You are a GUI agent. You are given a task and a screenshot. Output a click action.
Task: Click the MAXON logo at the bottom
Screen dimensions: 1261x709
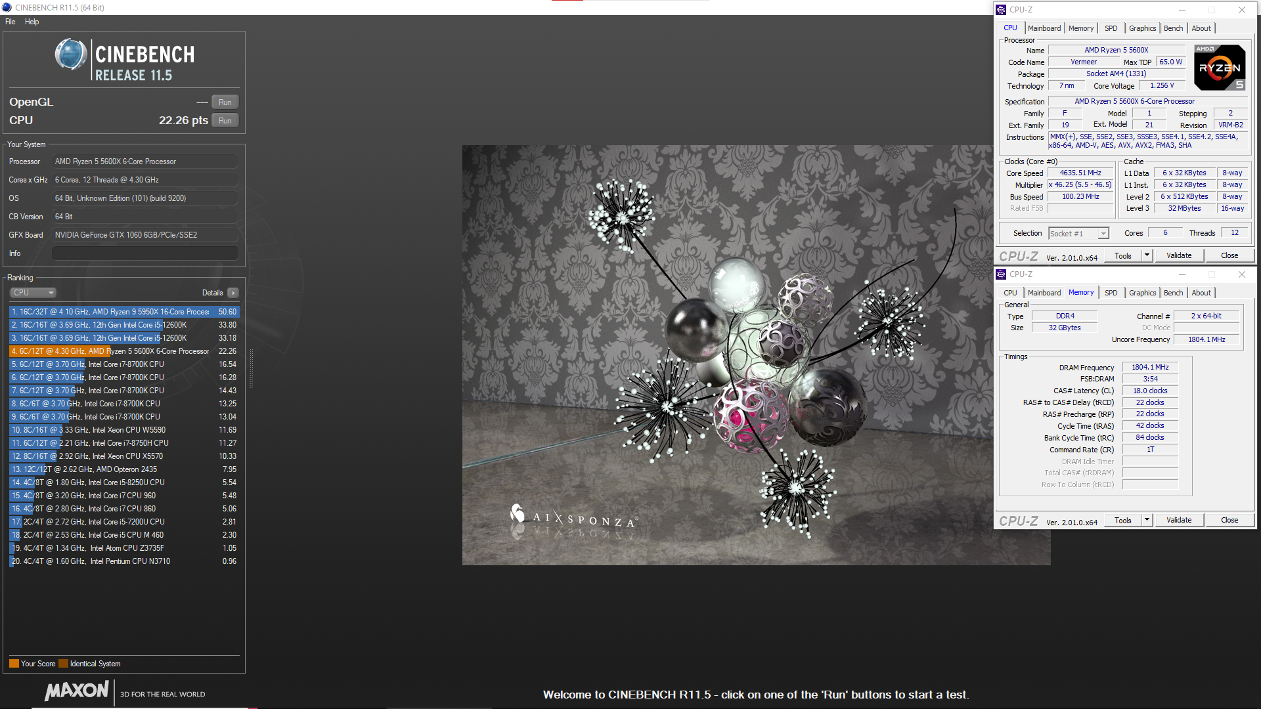click(77, 691)
